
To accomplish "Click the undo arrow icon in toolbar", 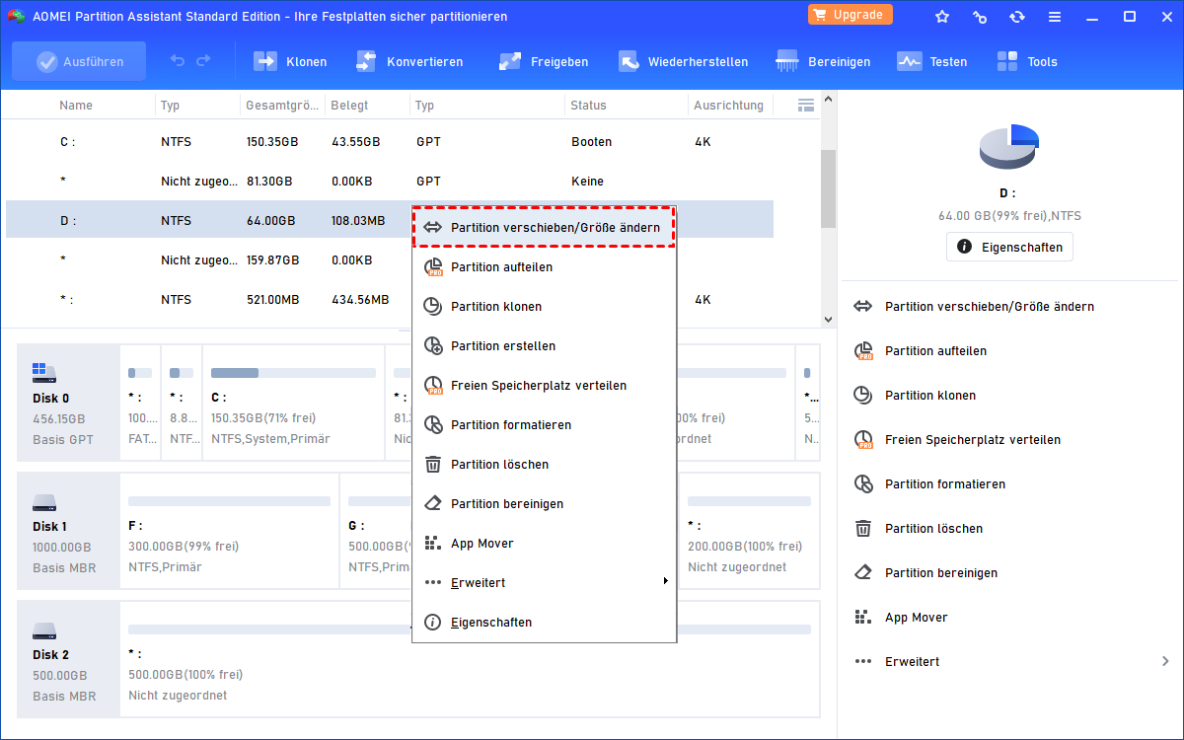I will click(x=178, y=61).
